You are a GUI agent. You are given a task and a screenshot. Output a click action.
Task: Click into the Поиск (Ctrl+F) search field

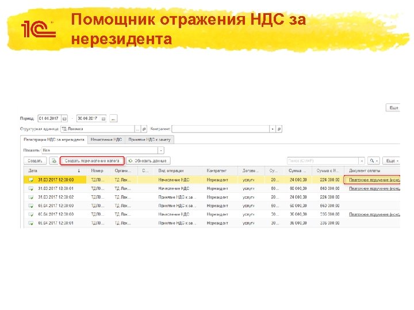pos(323,161)
